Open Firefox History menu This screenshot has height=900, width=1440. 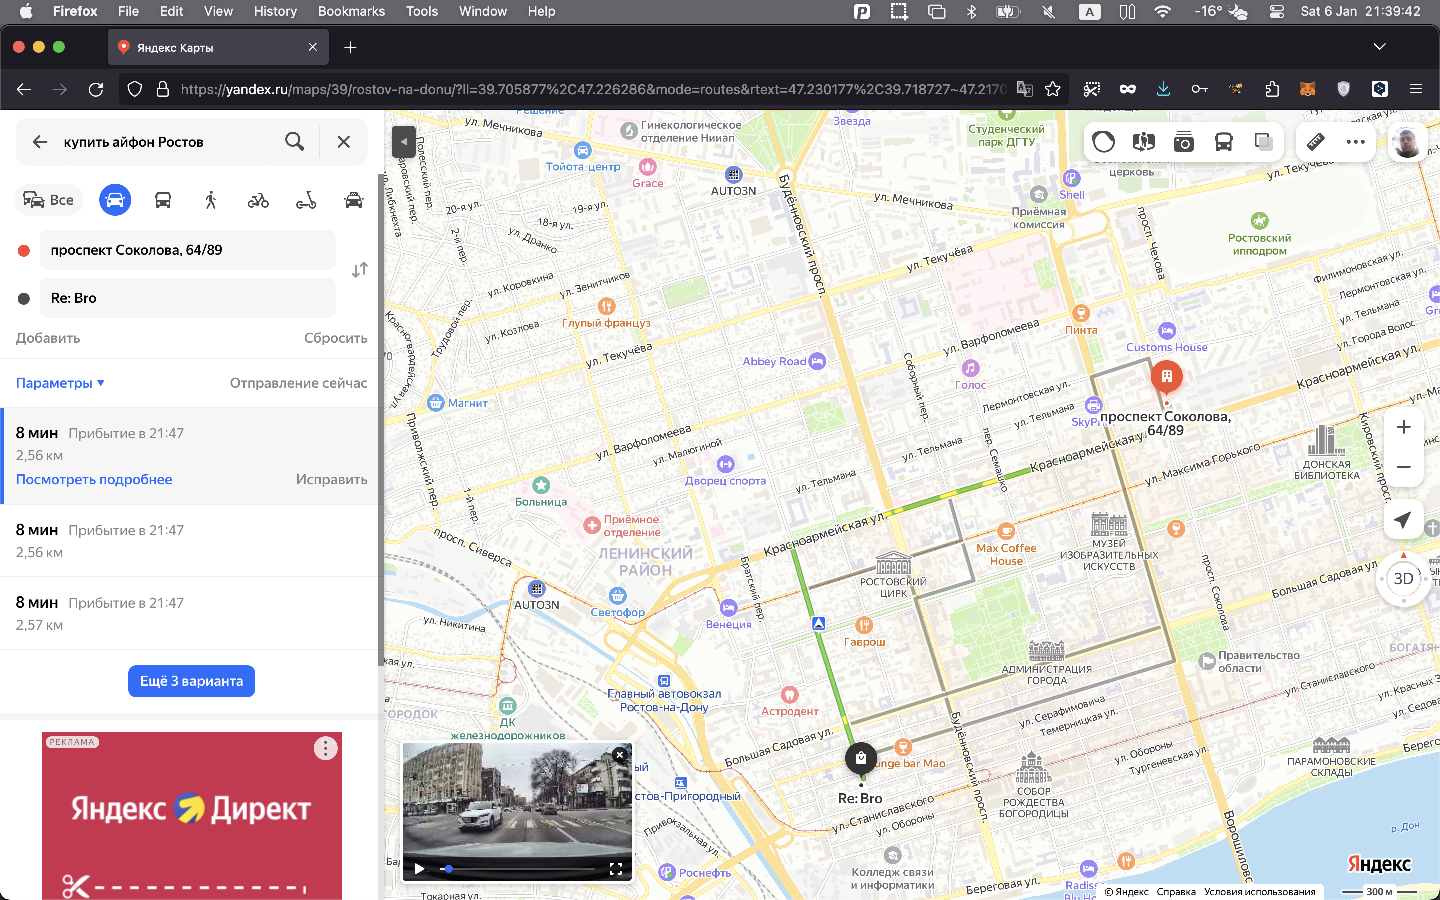[x=275, y=11]
